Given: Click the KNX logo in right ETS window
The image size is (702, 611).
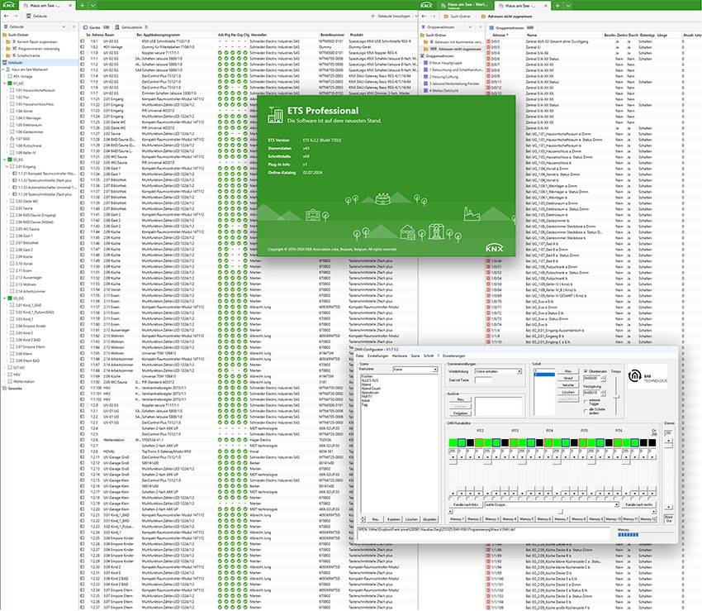Looking at the screenshot, I should [x=426, y=5].
